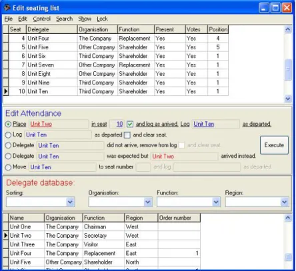This screenshot has height=271, width=296.
Task: Click the delegate database scrollbar thumb
Action: [288, 258]
